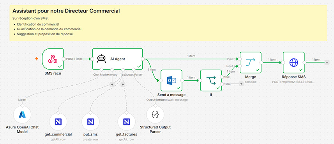Click the put_sms create: row subtitle
Image resolution: width=334 pixels, height=144 pixels.
pos(90,140)
